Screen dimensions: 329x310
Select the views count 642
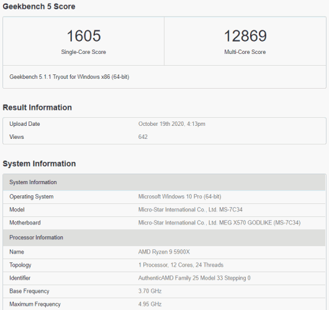coord(143,137)
